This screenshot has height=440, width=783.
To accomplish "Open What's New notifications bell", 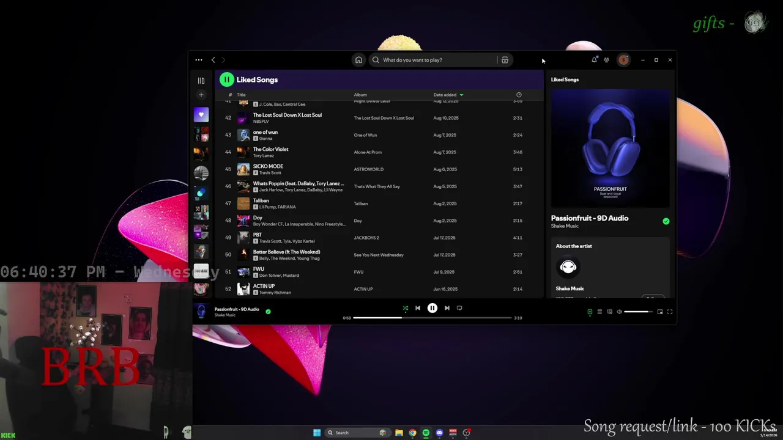I will [x=594, y=60].
